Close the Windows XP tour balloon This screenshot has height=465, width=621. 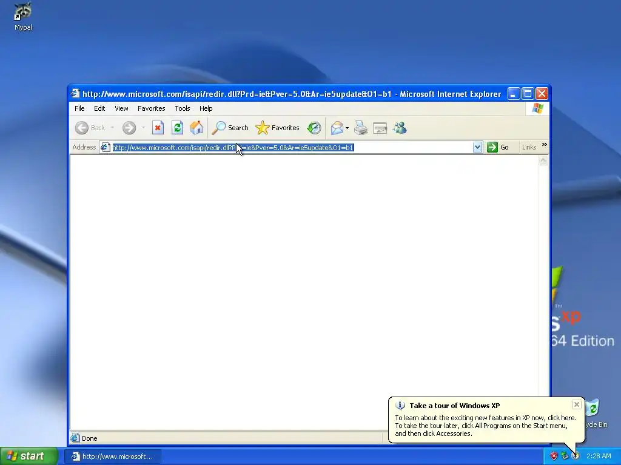pos(576,404)
